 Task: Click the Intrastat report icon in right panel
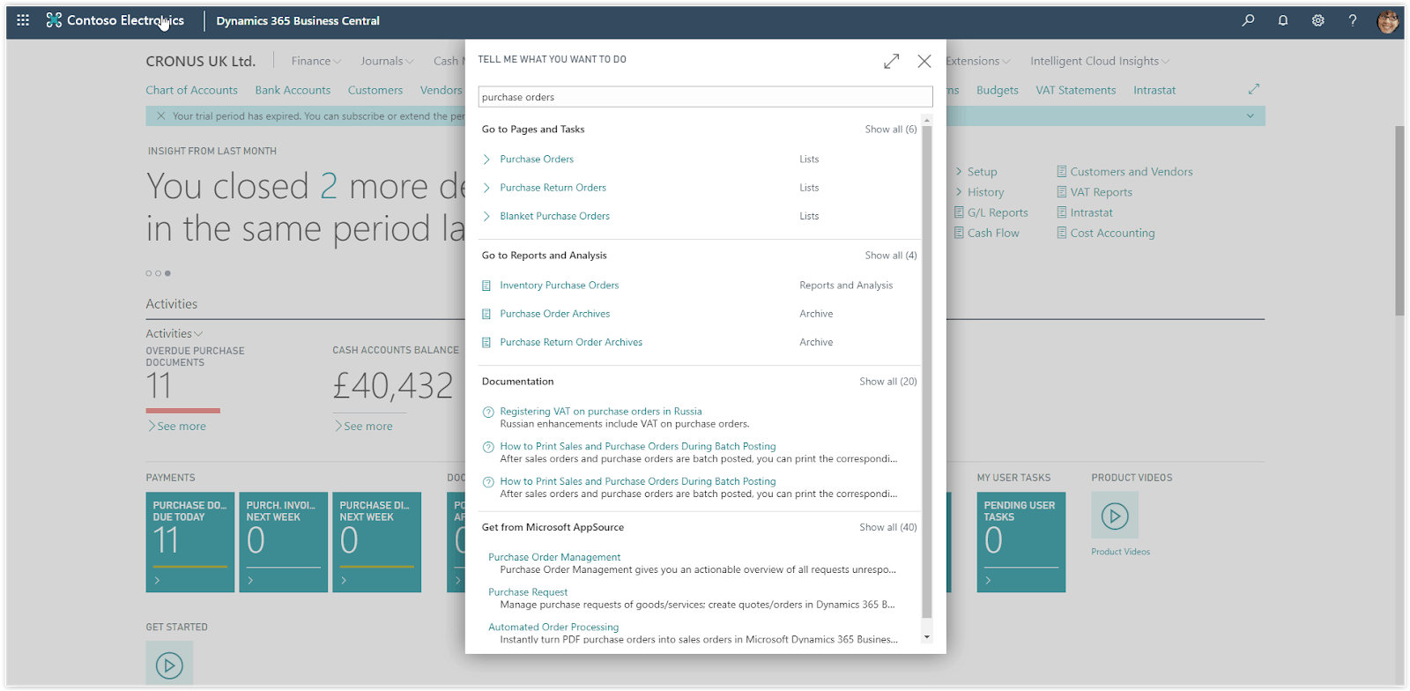click(x=1062, y=212)
